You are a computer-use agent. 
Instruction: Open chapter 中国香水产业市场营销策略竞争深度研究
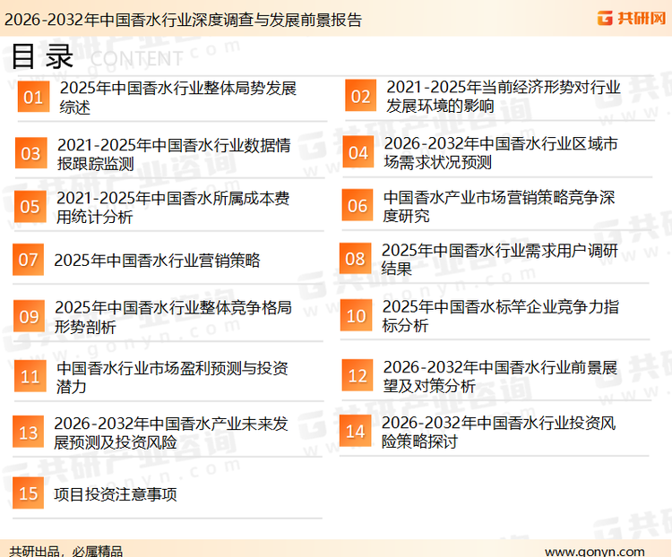tap(499, 206)
